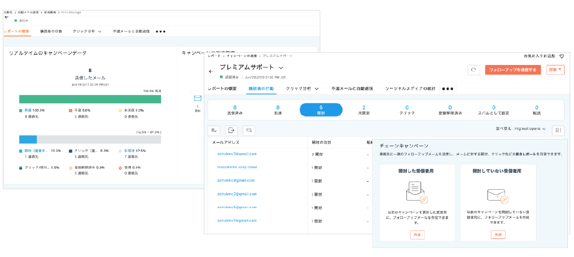The height and width of the screenshot is (257, 574).
Task: Open email masa@kmc-corp.cloud
Action: pyautogui.click(x=237, y=167)
